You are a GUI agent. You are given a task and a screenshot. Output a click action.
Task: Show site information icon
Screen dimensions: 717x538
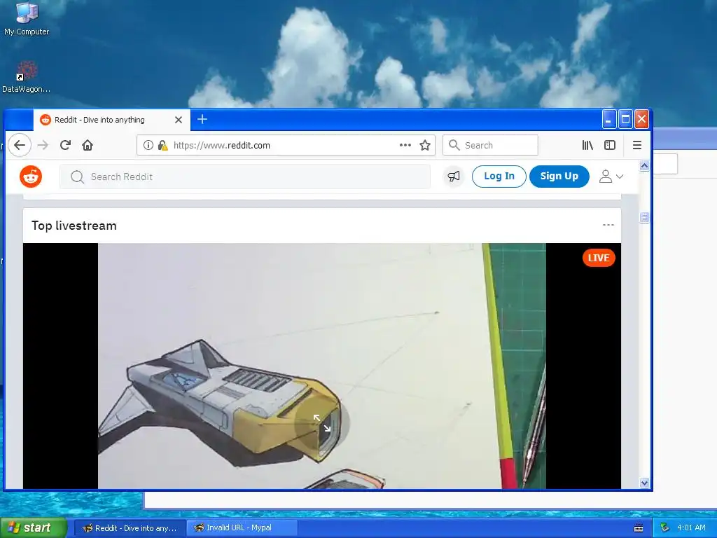[x=148, y=145]
